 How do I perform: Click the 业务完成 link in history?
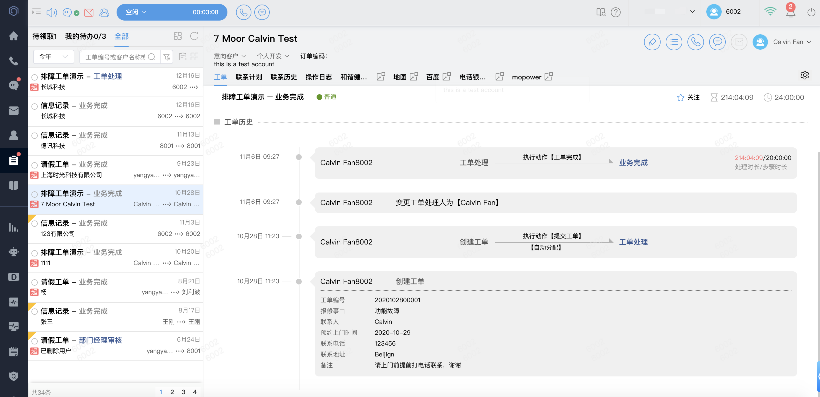633,163
